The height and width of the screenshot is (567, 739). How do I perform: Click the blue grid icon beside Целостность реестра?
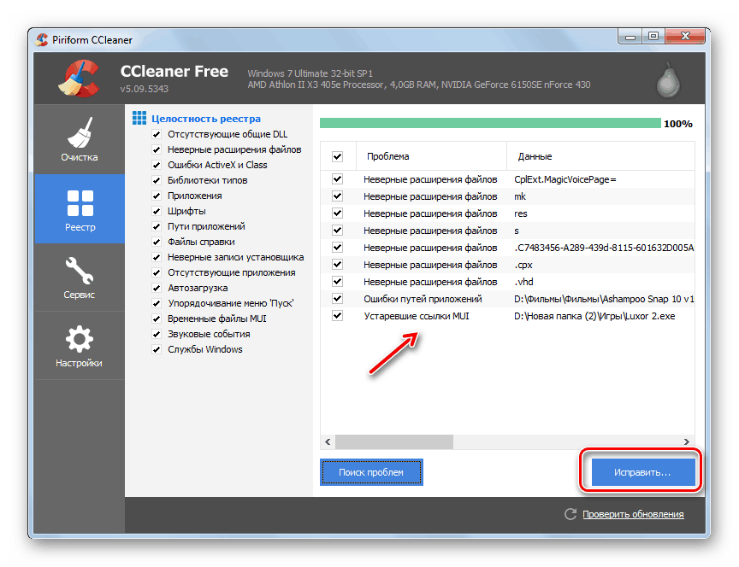pyautogui.click(x=139, y=118)
